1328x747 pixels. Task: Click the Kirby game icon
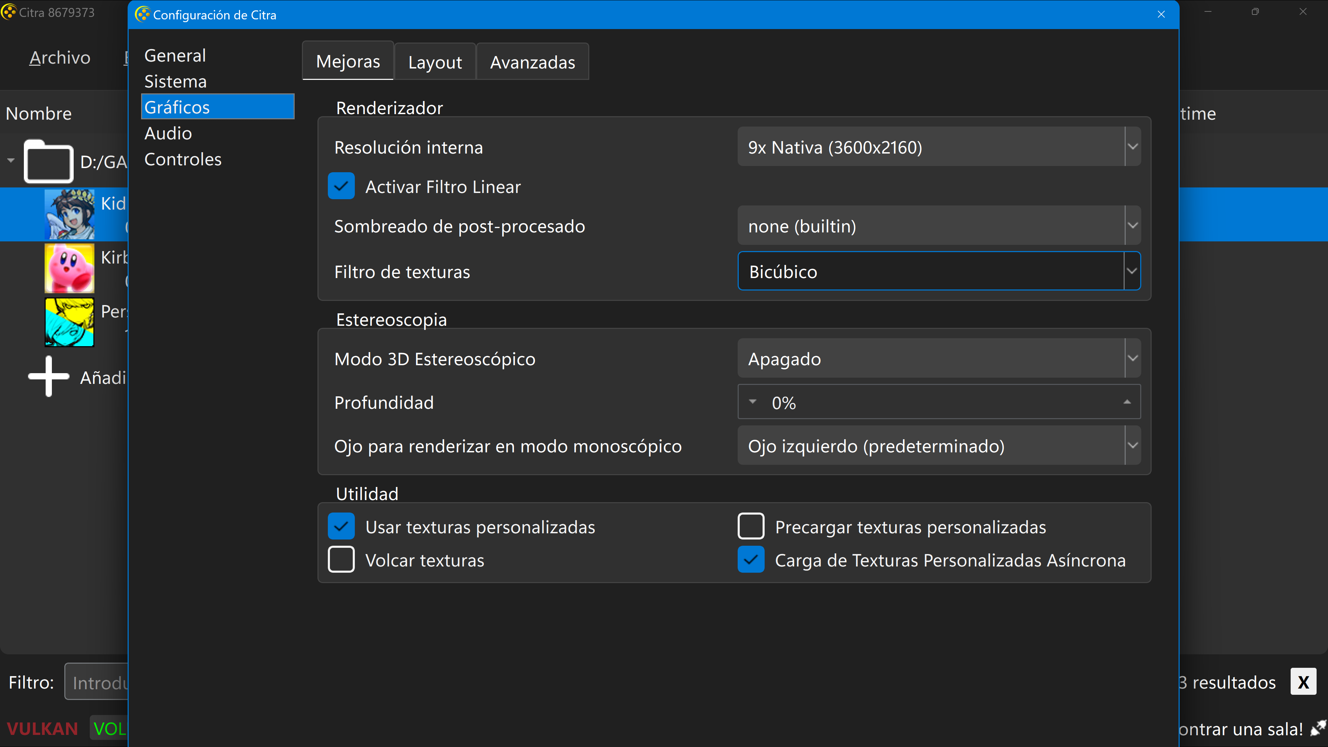(69, 268)
